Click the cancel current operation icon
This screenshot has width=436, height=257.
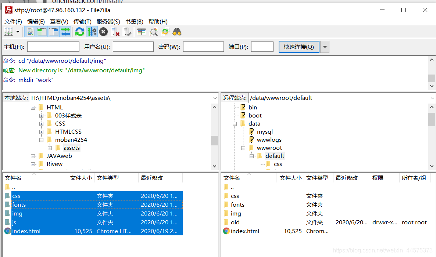(103, 32)
